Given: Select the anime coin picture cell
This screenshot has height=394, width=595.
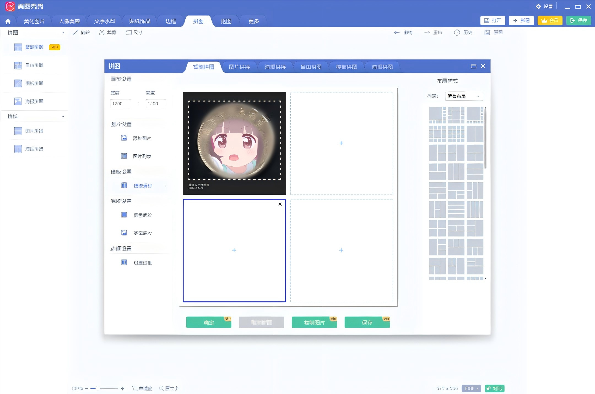Looking at the screenshot, I should (x=234, y=143).
